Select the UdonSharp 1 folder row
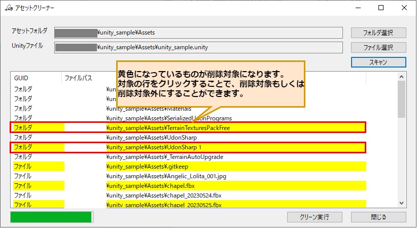The width and height of the screenshot is (417, 228). pos(188,147)
